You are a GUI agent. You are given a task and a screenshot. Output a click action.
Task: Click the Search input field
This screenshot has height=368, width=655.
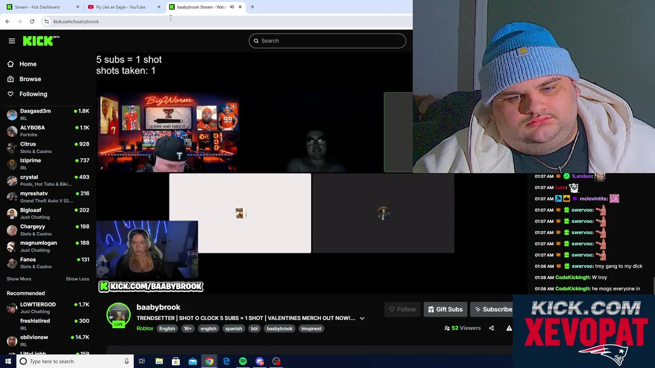pyautogui.click(x=327, y=41)
